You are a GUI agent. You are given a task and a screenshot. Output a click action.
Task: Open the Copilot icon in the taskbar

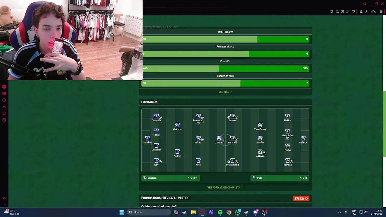click(176, 212)
